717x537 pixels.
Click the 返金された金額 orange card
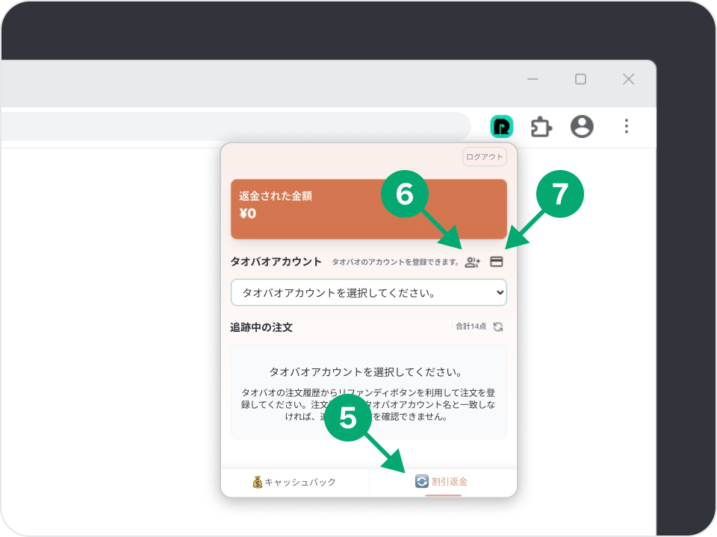[368, 209]
